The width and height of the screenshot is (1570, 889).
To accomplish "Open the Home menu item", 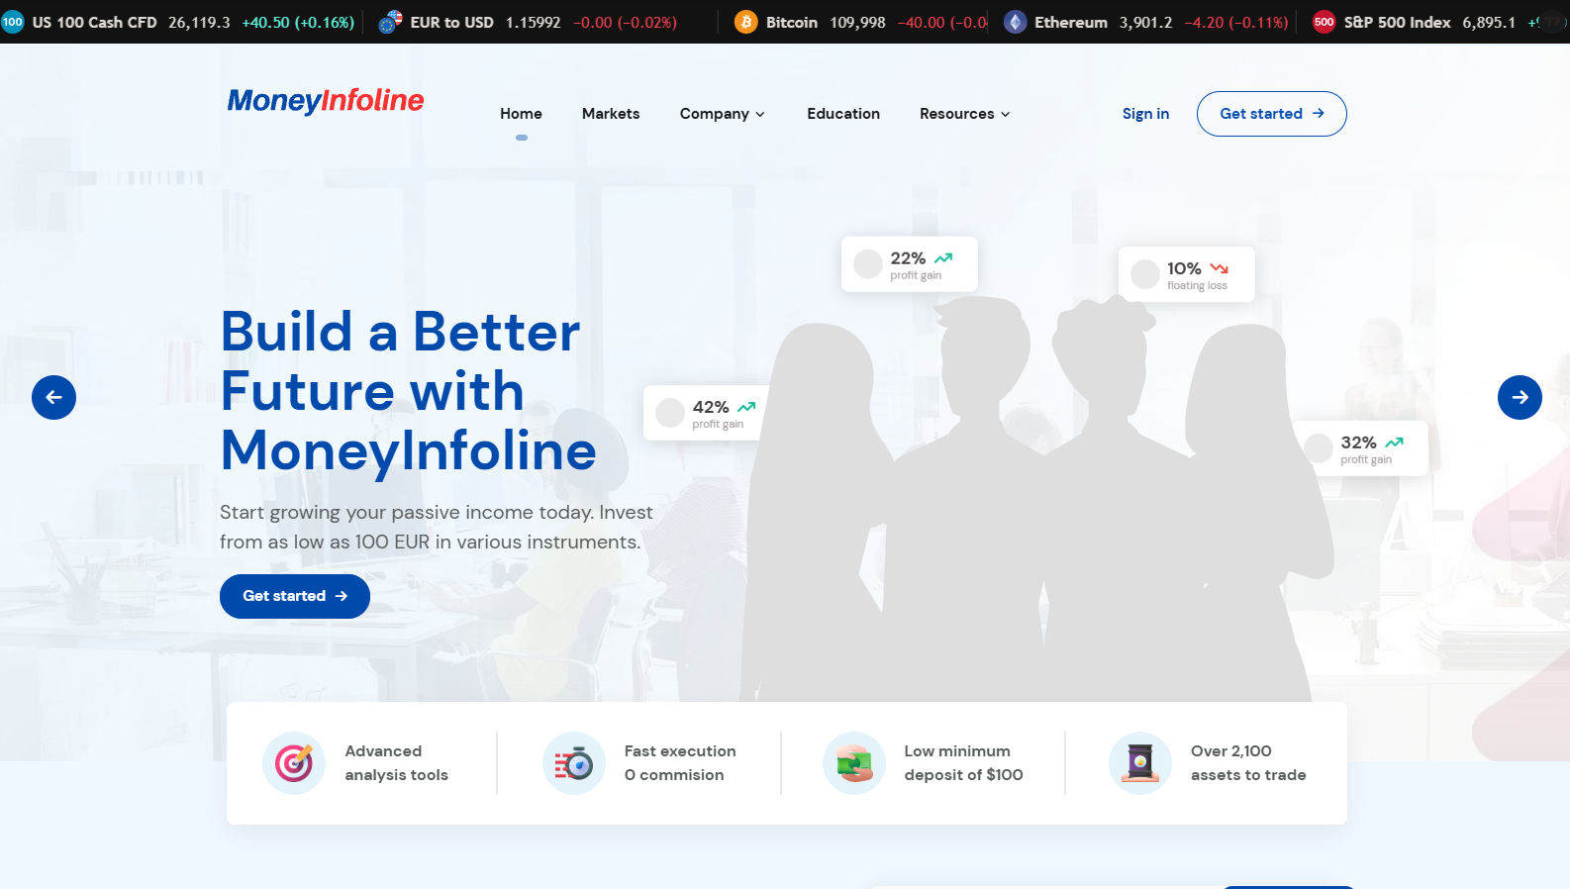I will click(521, 114).
